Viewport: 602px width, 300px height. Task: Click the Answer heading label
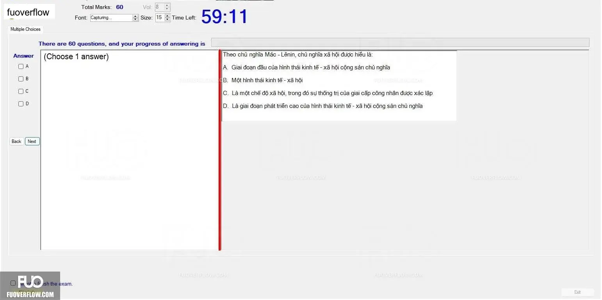tap(23, 56)
